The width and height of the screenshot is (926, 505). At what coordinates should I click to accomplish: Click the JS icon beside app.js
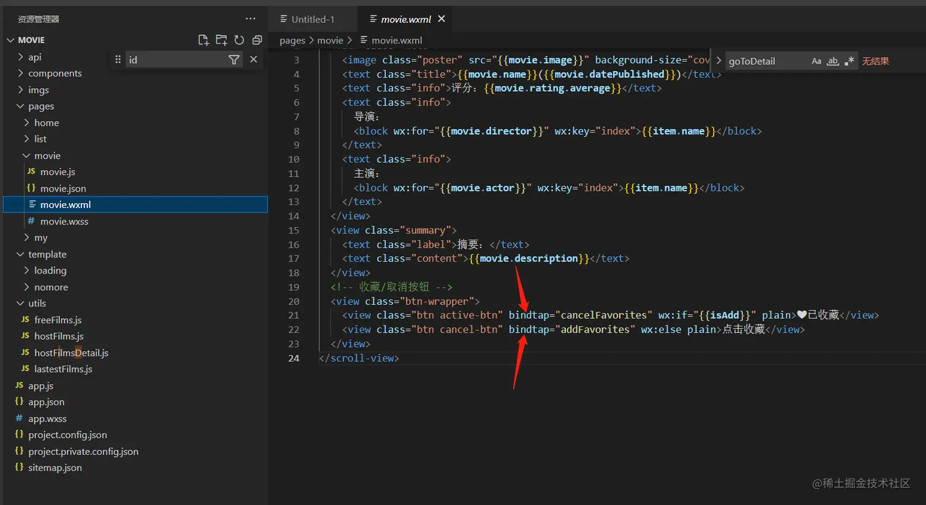19,386
